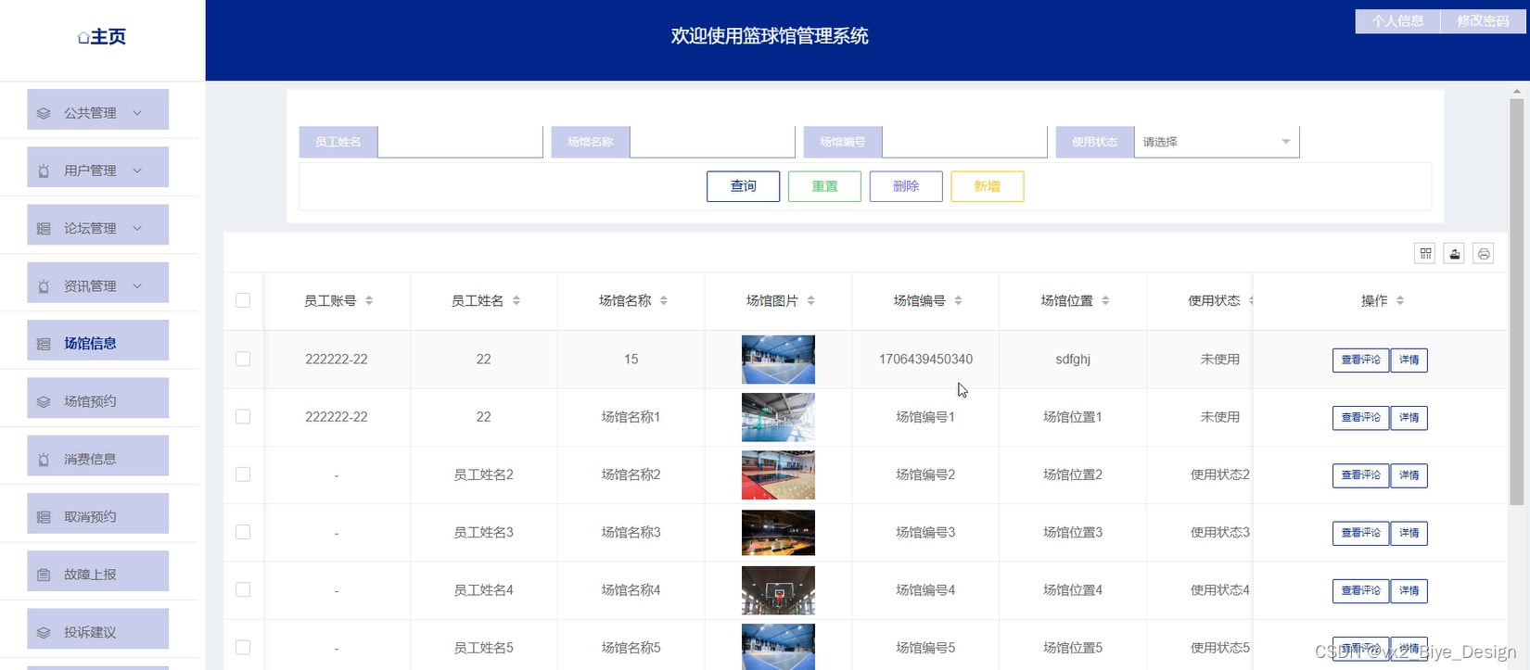Open 消费信息 menu item
This screenshot has width=1530, height=670.
point(98,455)
